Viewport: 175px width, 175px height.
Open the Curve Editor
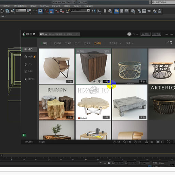(122, 11)
